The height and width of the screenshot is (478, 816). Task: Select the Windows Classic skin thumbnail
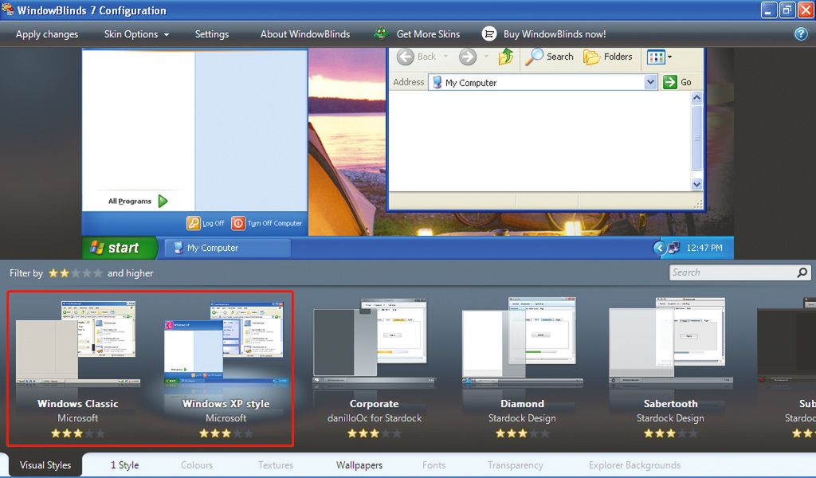tap(77, 343)
